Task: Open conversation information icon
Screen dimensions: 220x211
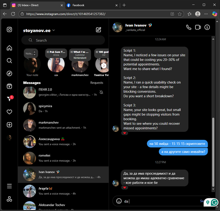Action: click(207, 27)
